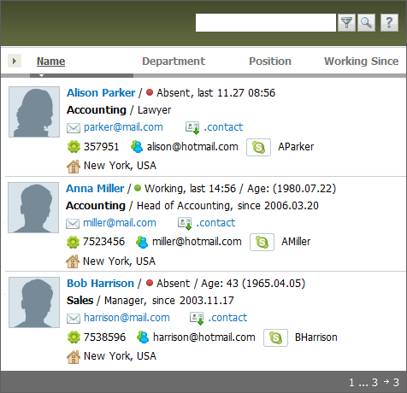Click the envelope icon next to miller@mail.com
This screenshot has width=407, height=393.
(x=73, y=224)
